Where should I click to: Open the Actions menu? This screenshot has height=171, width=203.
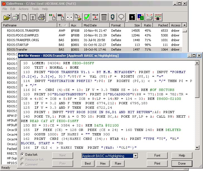(x=24, y=9)
